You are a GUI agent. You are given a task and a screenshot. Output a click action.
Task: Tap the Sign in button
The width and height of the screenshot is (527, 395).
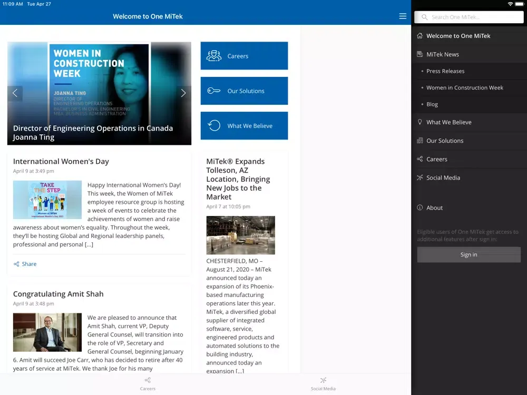469,254
